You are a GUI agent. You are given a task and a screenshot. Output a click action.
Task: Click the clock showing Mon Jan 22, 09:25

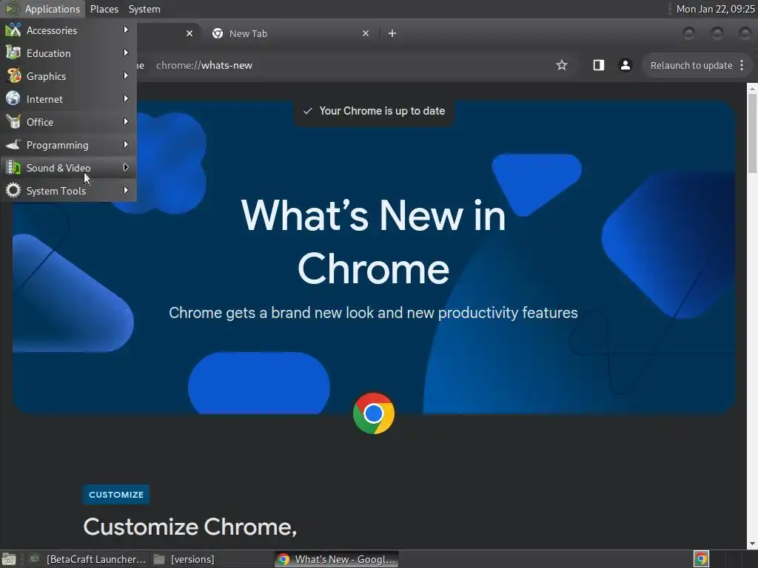(715, 9)
